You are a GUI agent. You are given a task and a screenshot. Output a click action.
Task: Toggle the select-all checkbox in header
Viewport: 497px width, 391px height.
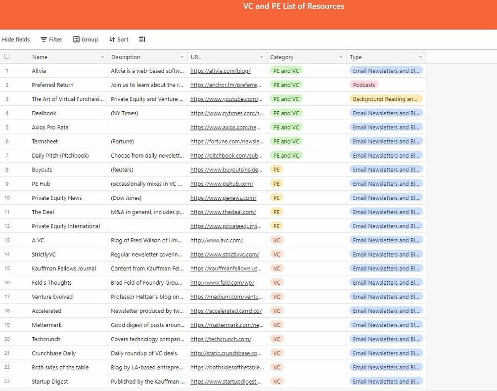(x=7, y=56)
